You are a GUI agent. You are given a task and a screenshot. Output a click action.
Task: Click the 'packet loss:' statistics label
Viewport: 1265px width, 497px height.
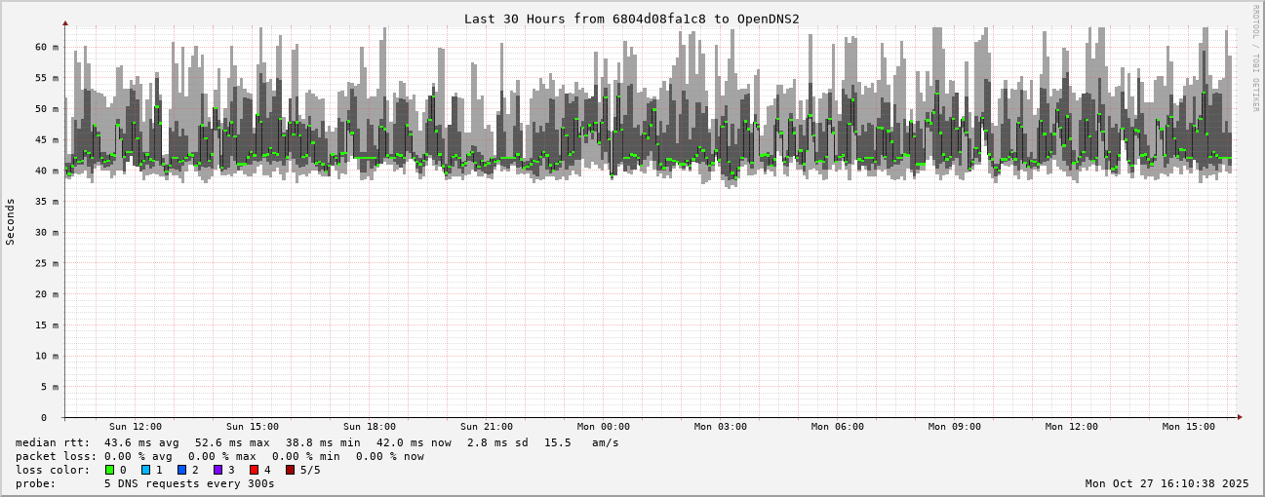click(x=56, y=456)
